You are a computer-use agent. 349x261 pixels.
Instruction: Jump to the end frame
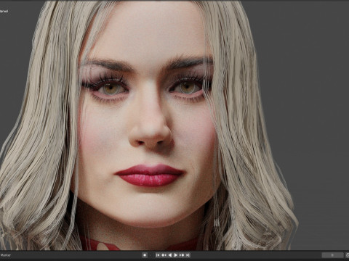pos(188,255)
